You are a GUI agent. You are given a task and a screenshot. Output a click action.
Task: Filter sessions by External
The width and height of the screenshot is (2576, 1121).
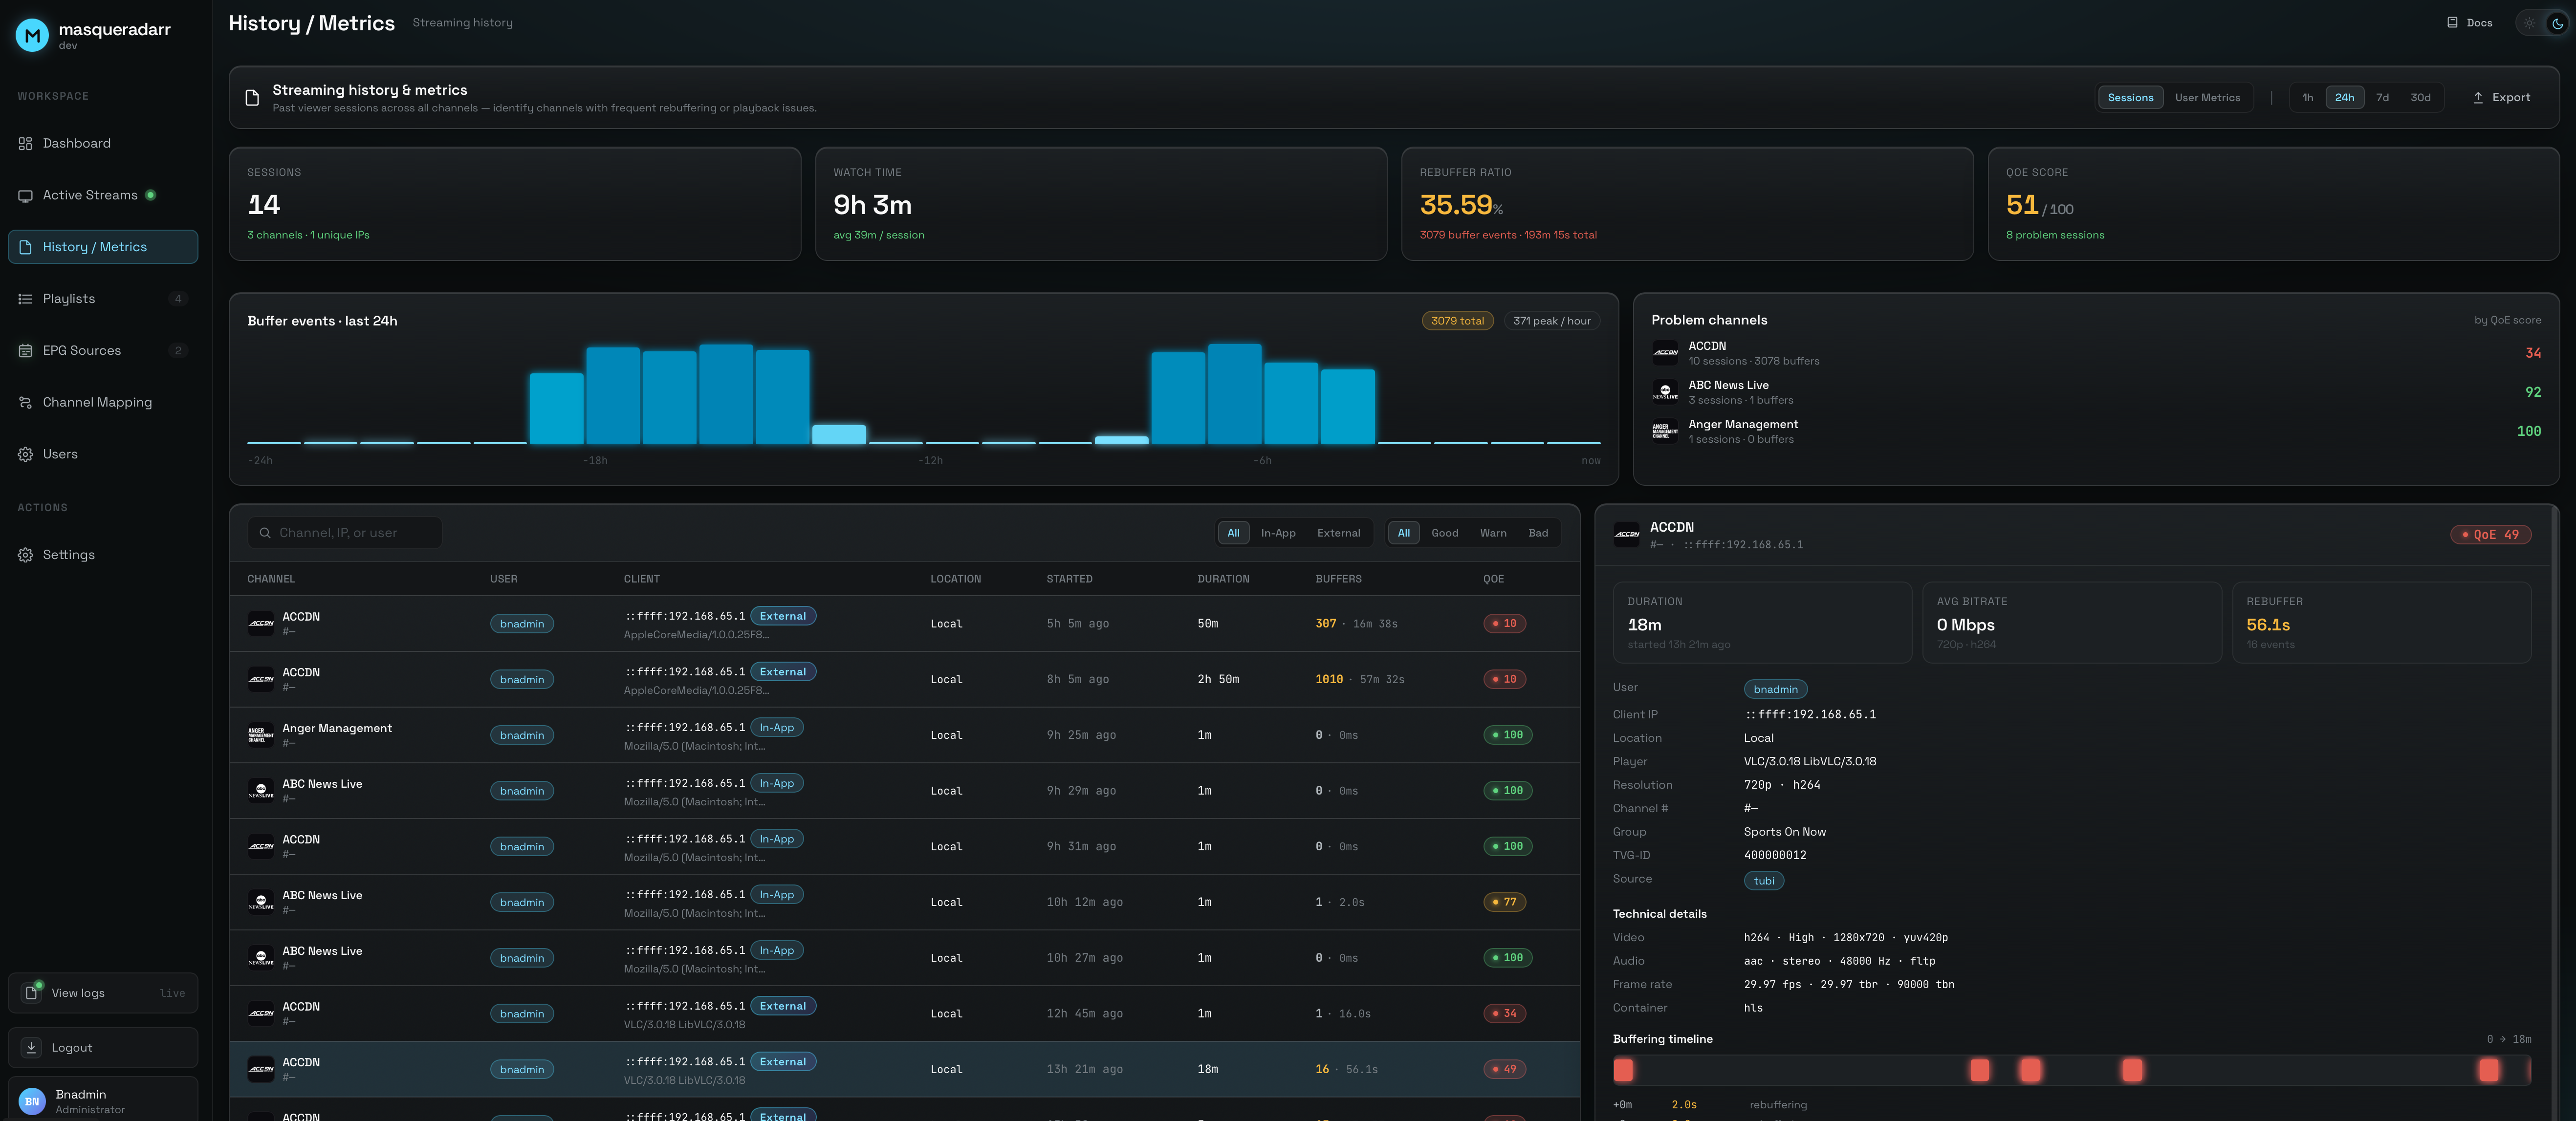click(1338, 533)
